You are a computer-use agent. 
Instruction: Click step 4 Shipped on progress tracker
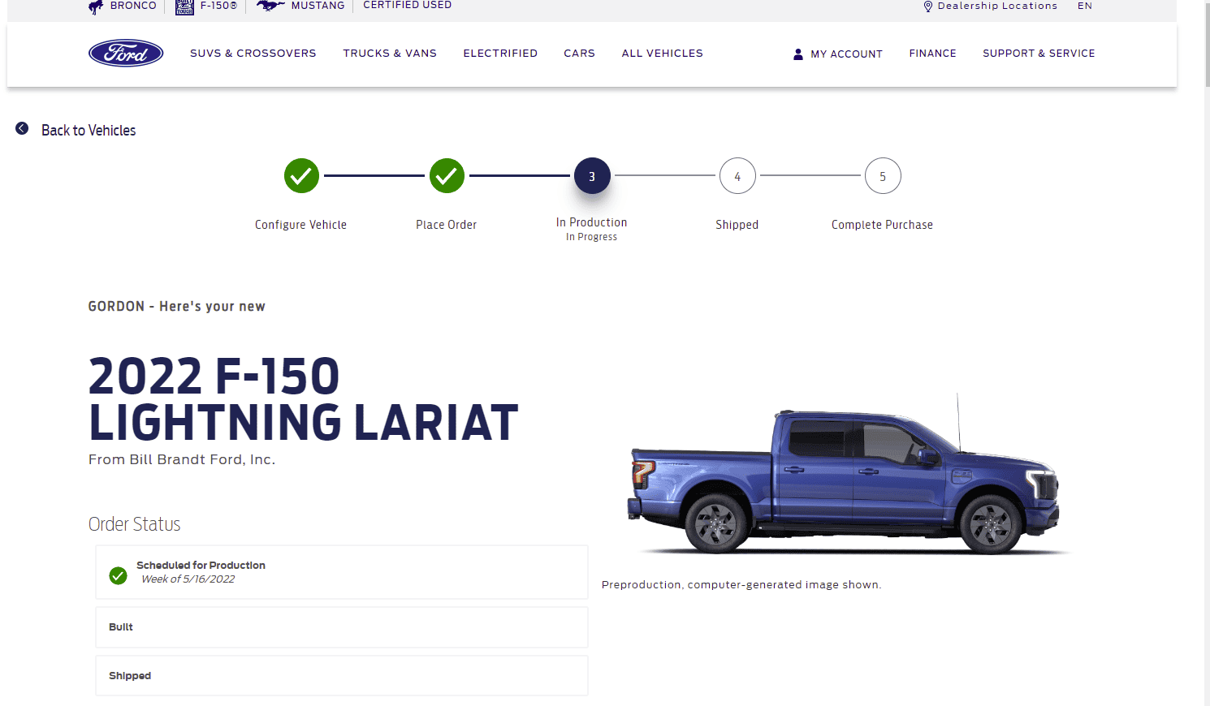(737, 175)
